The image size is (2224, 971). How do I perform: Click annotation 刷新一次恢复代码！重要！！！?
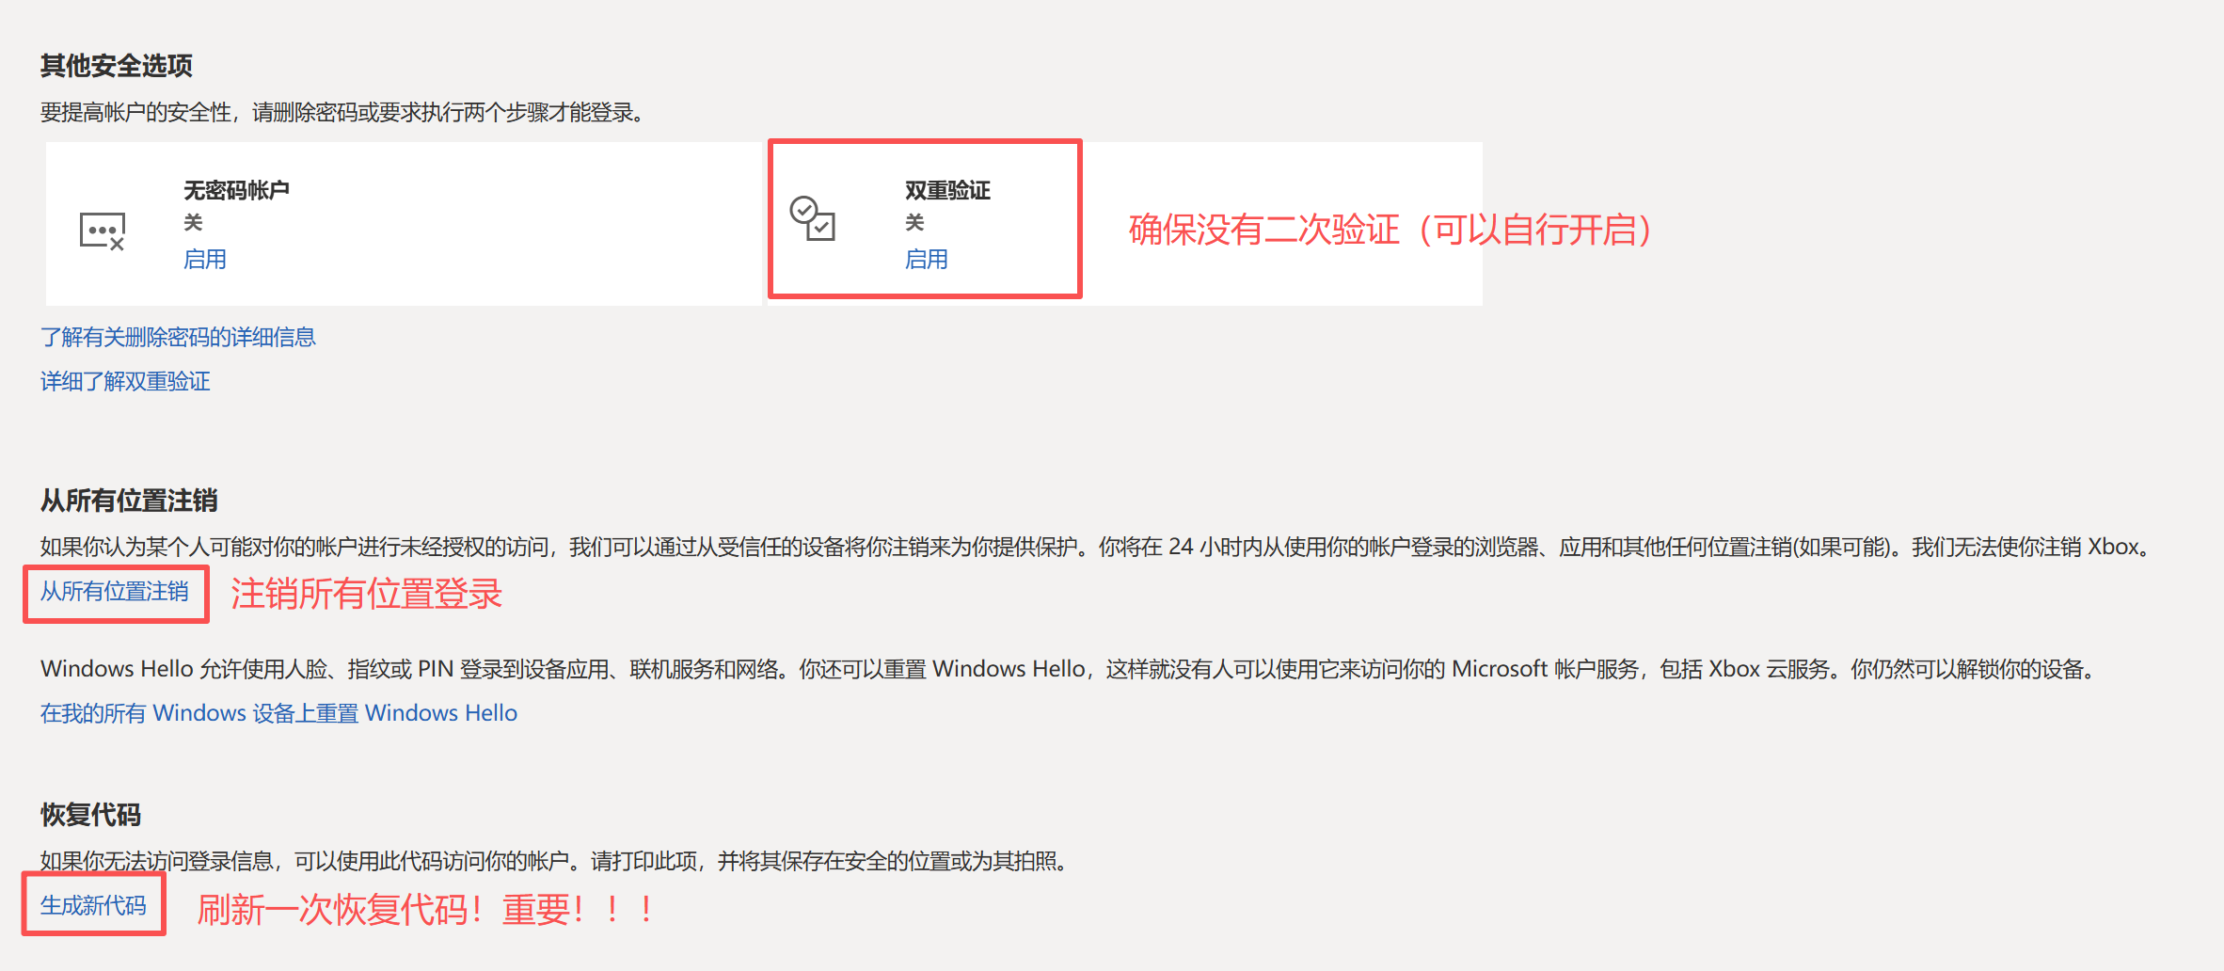point(424,908)
